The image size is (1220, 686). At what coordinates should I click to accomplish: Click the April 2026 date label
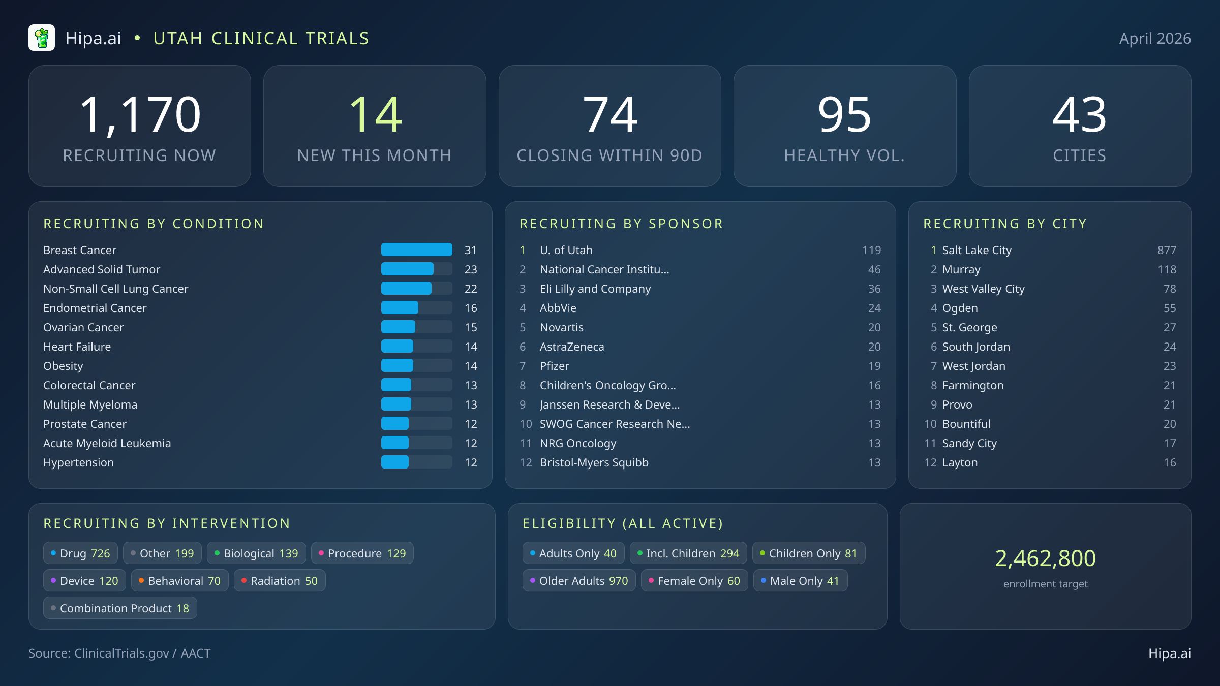[1155, 38]
